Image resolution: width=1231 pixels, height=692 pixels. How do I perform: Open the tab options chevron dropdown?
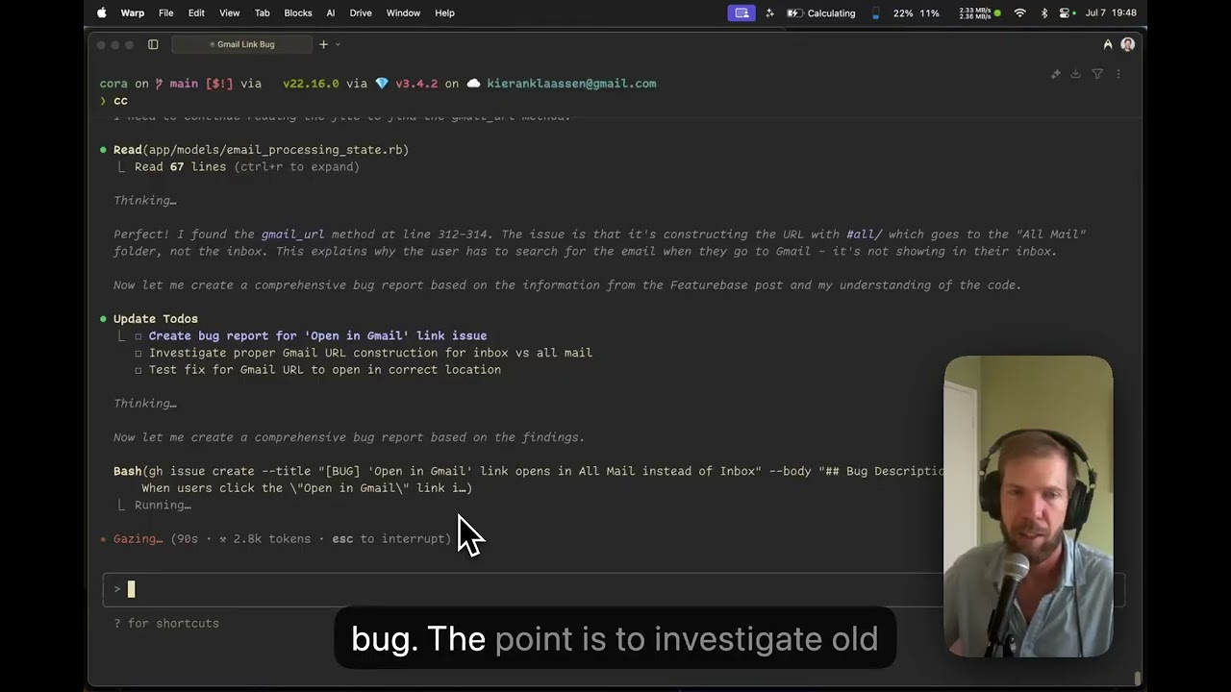click(x=338, y=44)
